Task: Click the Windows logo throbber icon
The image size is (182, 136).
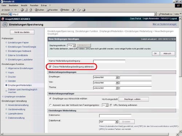Action: 178,5
